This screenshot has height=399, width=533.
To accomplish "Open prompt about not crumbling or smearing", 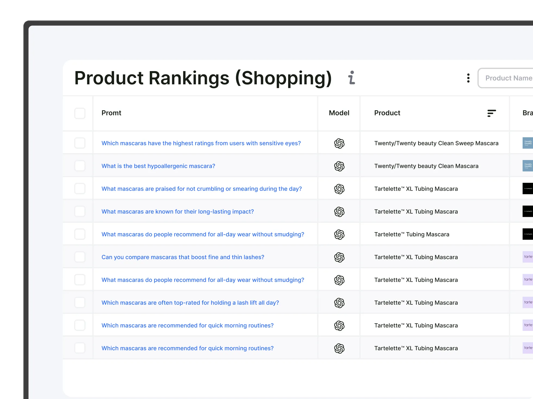I will pos(201,189).
